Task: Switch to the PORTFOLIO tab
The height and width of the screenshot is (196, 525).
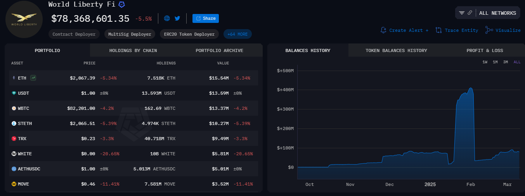Action: [x=47, y=50]
